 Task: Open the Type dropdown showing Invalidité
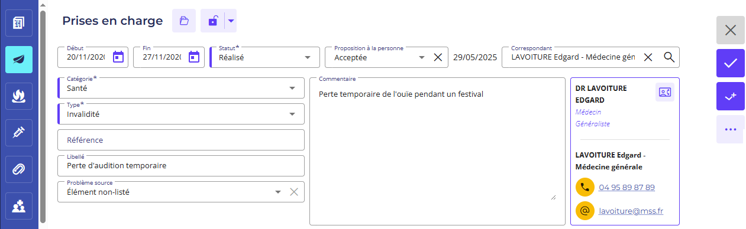[181, 114]
